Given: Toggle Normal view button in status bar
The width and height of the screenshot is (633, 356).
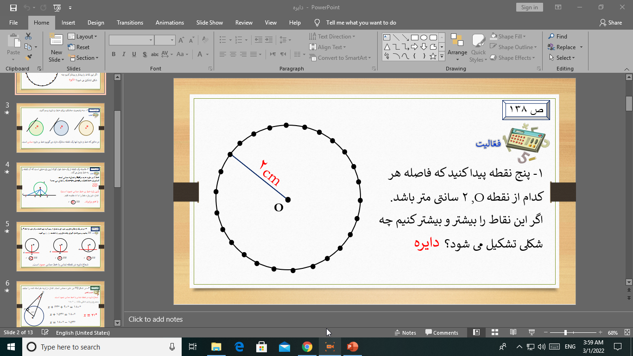Looking at the screenshot, I should pos(476,332).
